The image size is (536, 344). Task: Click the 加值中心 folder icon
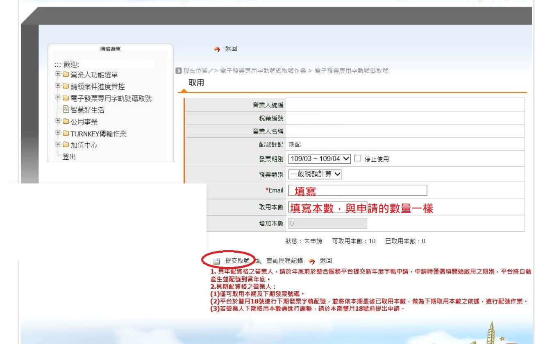[66, 145]
